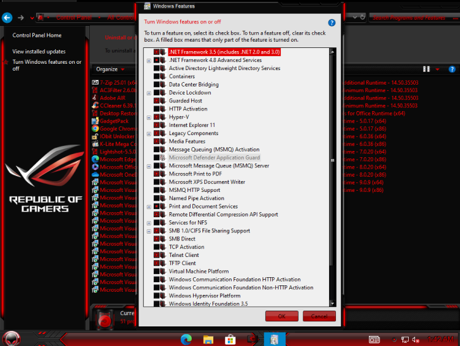The image size is (460, 346).
Task: Click the Google Chrome program icon
Action: [95, 129]
